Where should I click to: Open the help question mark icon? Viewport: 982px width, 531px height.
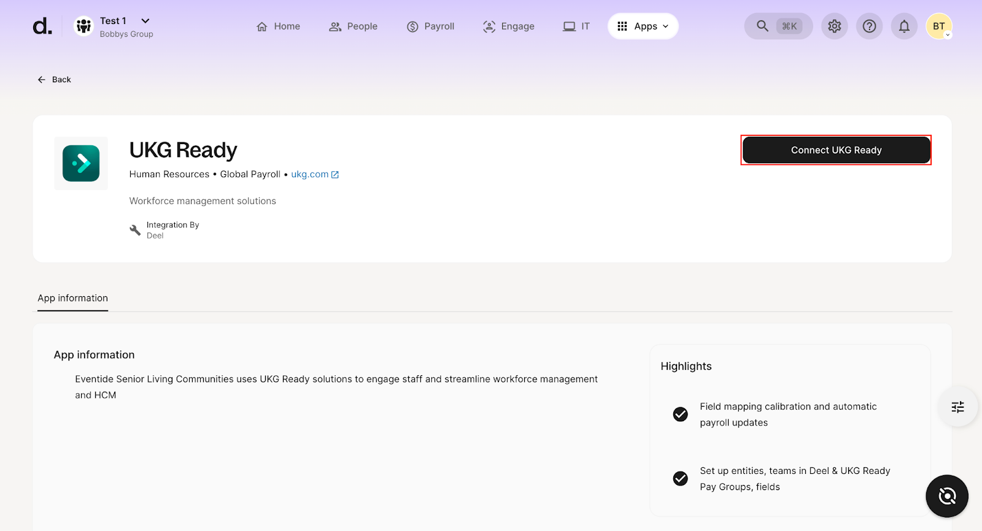click(869, 26)
